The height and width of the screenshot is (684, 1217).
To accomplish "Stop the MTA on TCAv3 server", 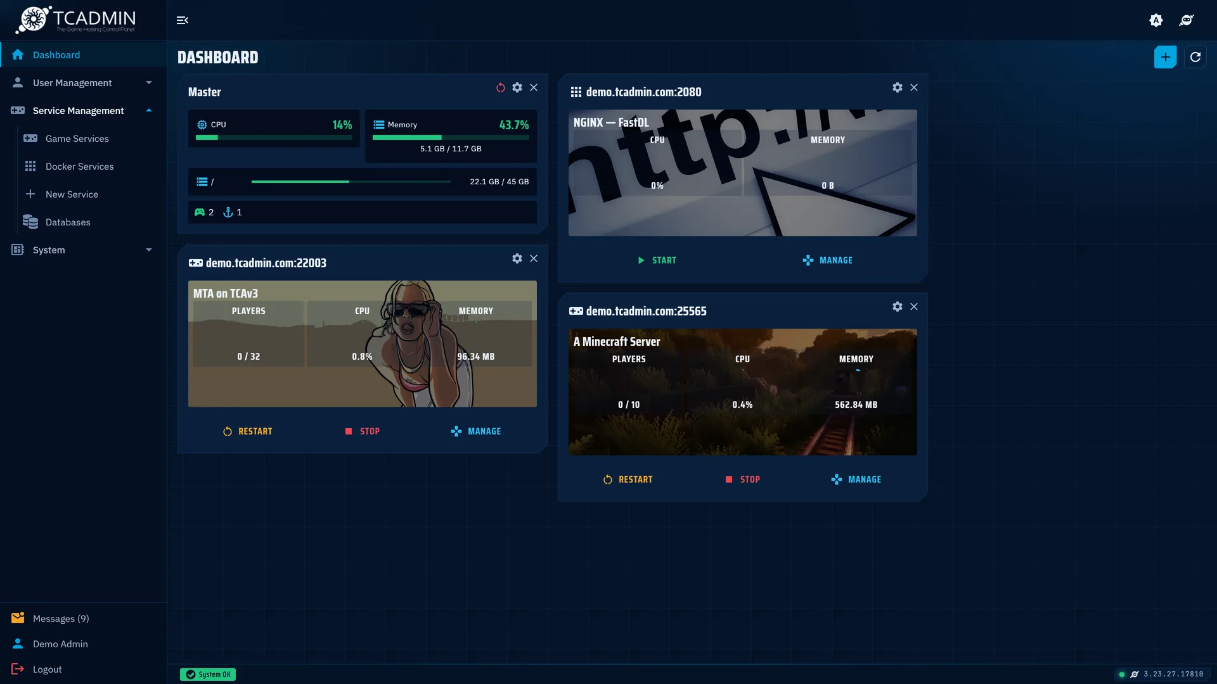I will (363, 431).
